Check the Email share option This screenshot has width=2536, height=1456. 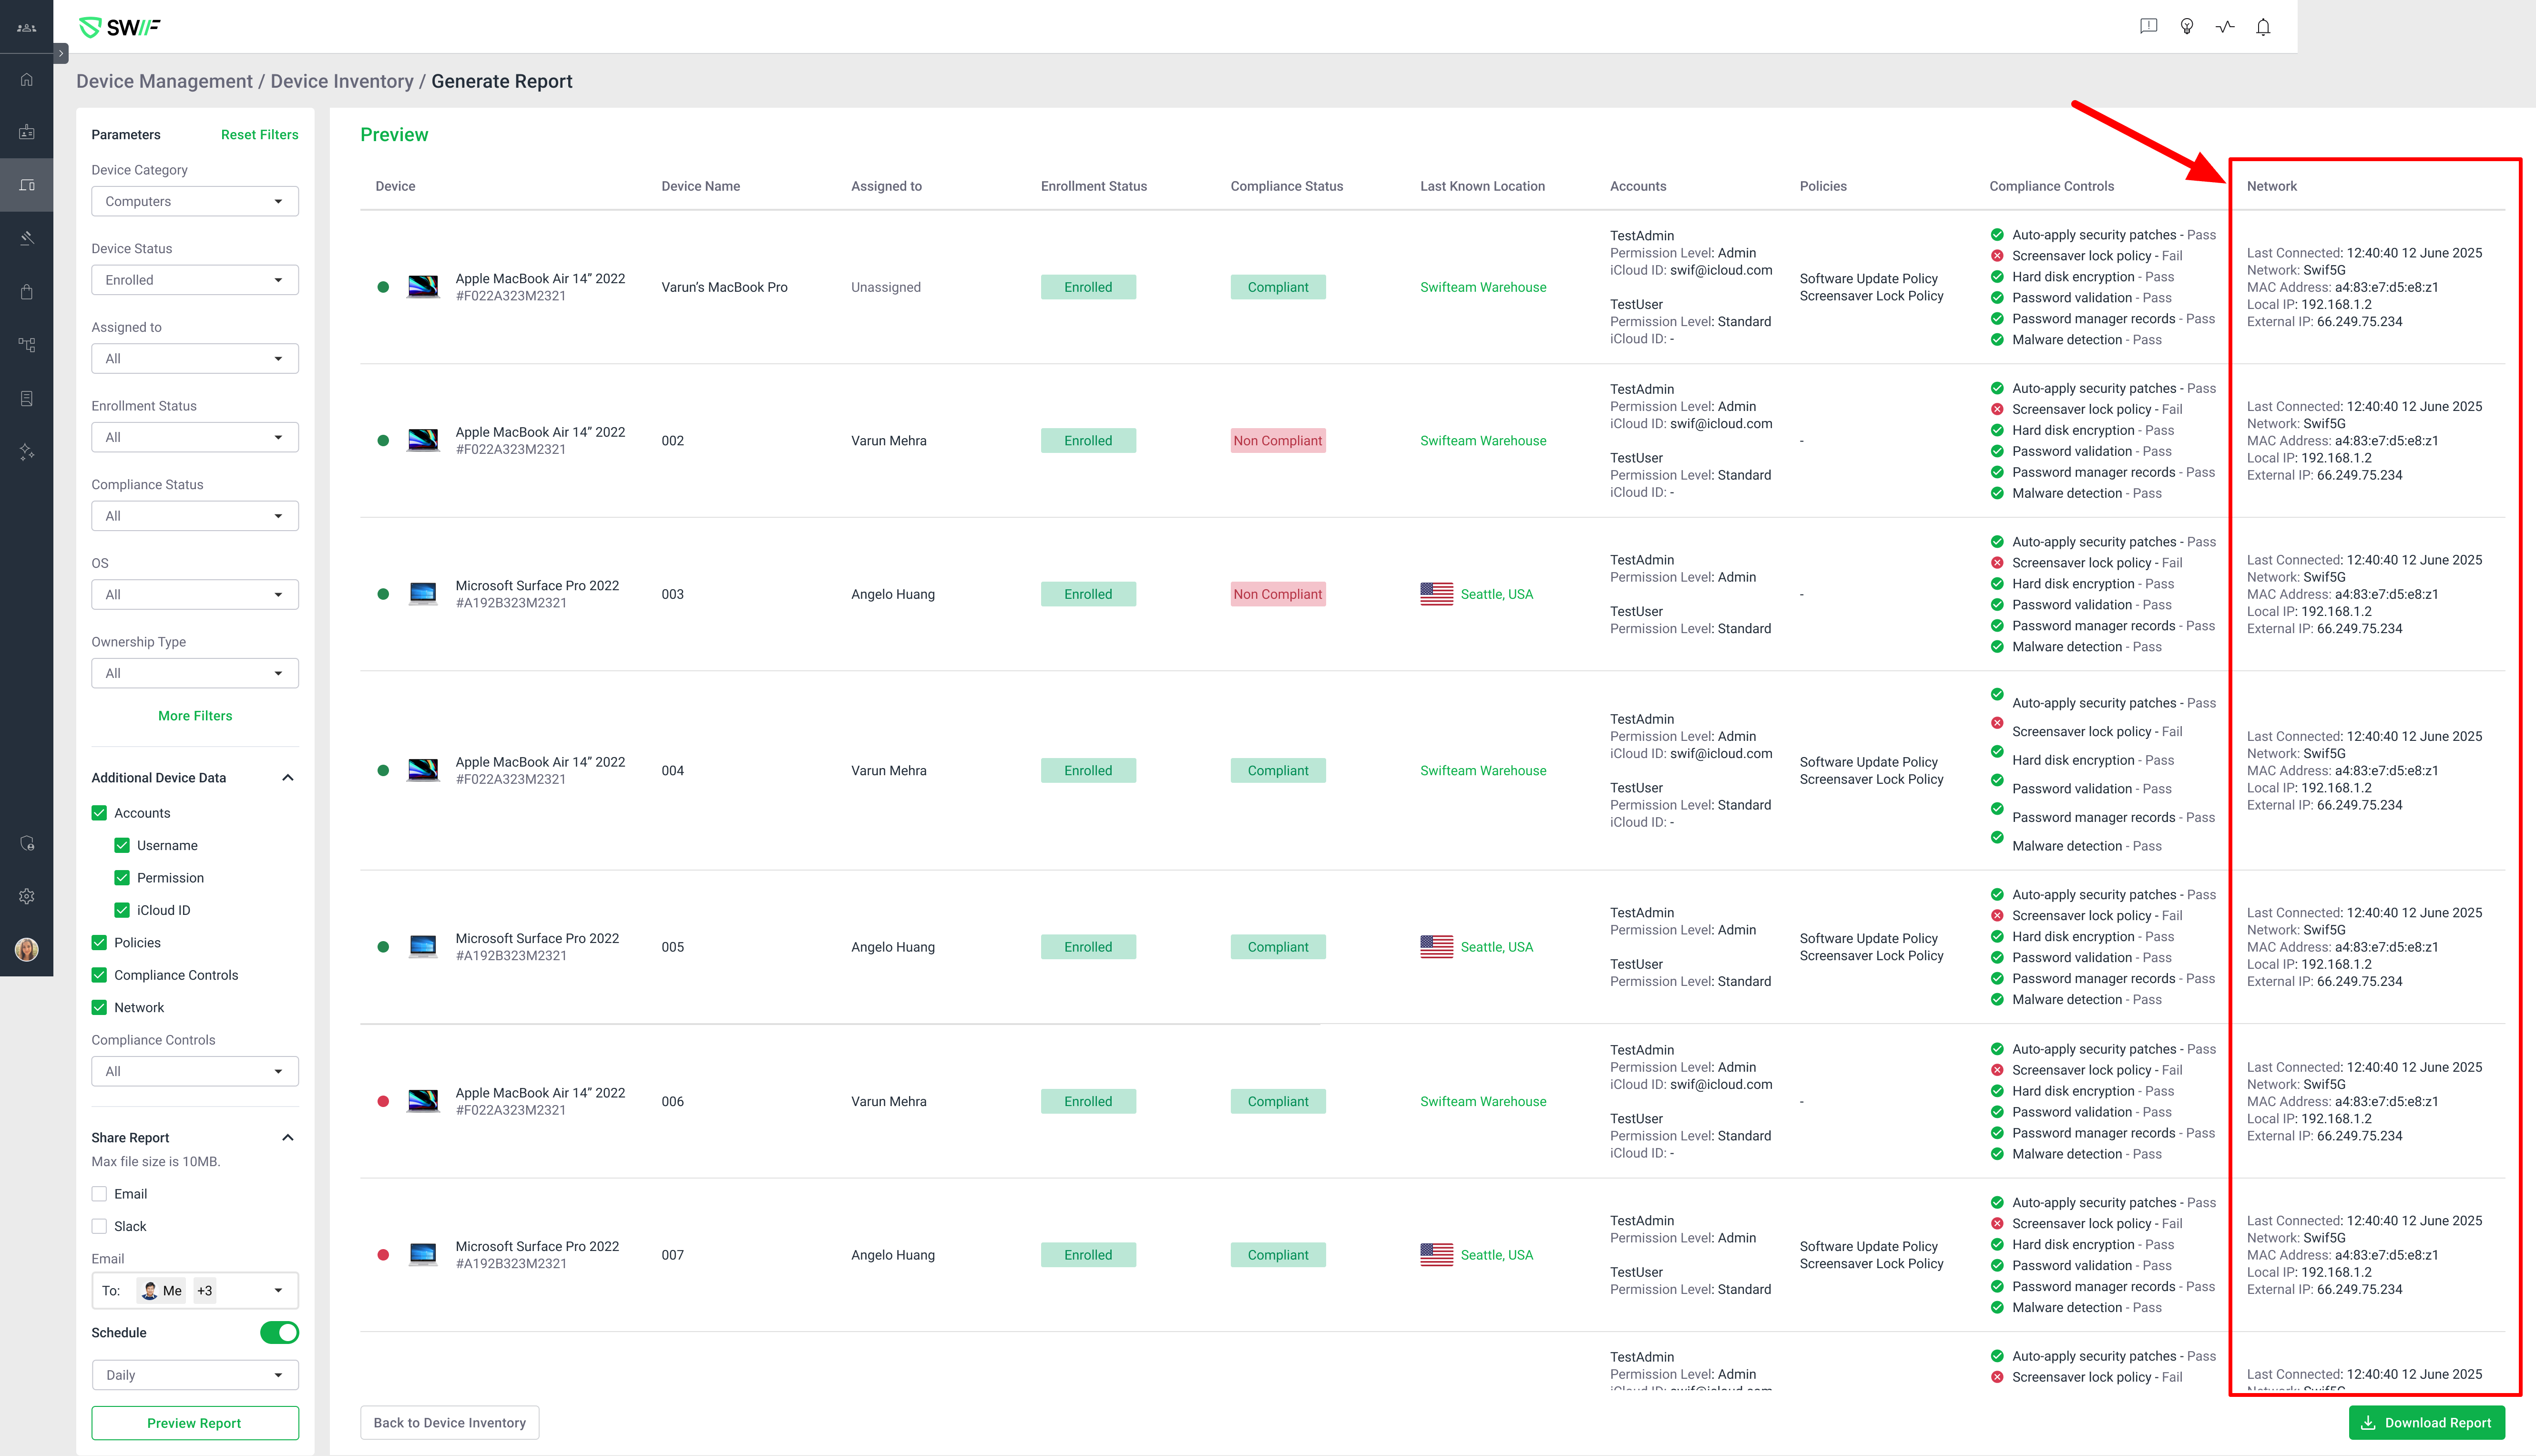pyautogui.click(x=99, y=1194)
